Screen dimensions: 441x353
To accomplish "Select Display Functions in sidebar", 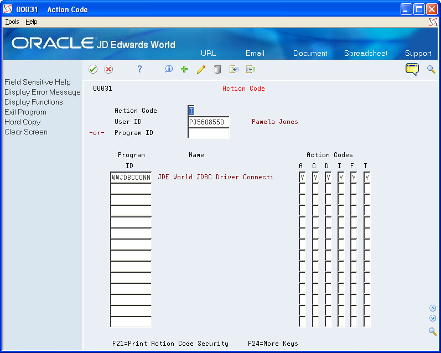I will 33,102.
